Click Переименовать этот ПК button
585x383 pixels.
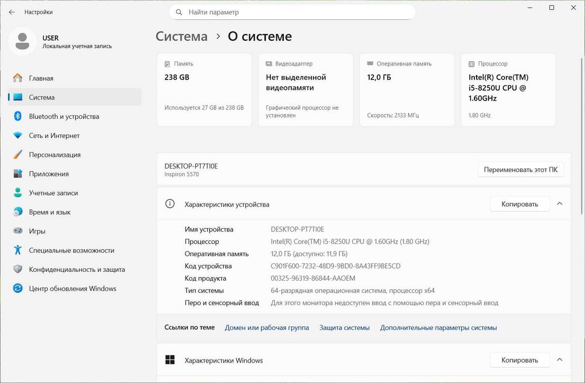521,170
